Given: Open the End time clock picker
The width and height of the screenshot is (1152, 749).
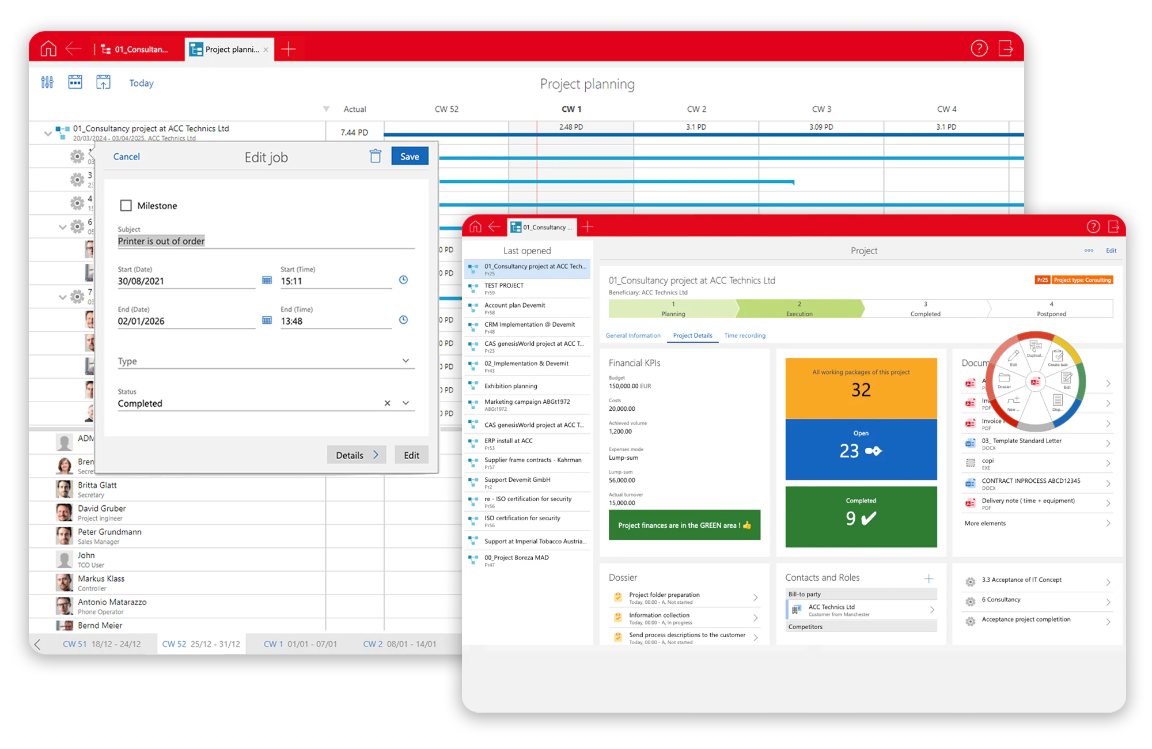Looking at the screenshot, I should pyautogui.click(x=403, y=320).
